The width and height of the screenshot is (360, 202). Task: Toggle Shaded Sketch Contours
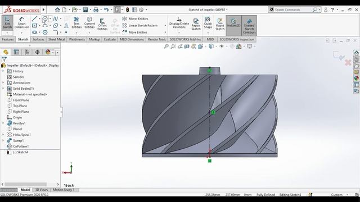click(x=249, y=25)
